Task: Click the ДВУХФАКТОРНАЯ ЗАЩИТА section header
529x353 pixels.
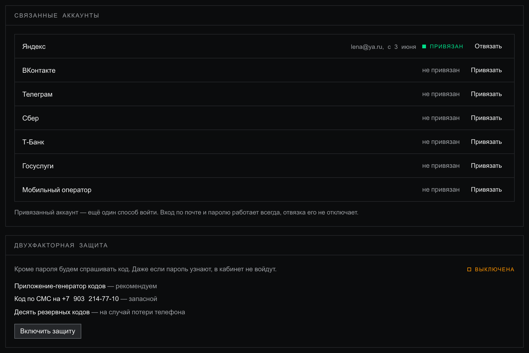Action: 61,245
